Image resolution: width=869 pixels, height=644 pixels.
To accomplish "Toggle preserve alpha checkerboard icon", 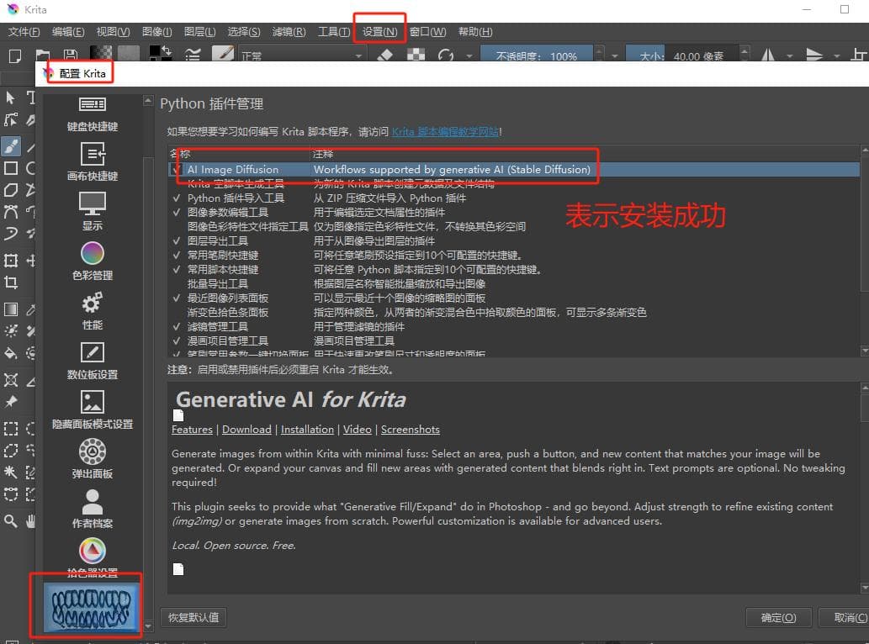I will coord(416,55).
